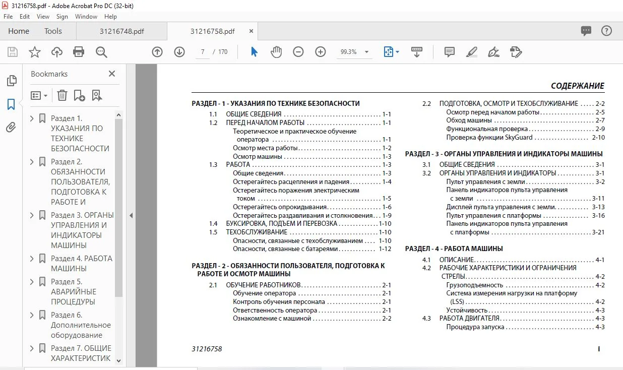Open the zoom percentage dropdown

point(366,52)
